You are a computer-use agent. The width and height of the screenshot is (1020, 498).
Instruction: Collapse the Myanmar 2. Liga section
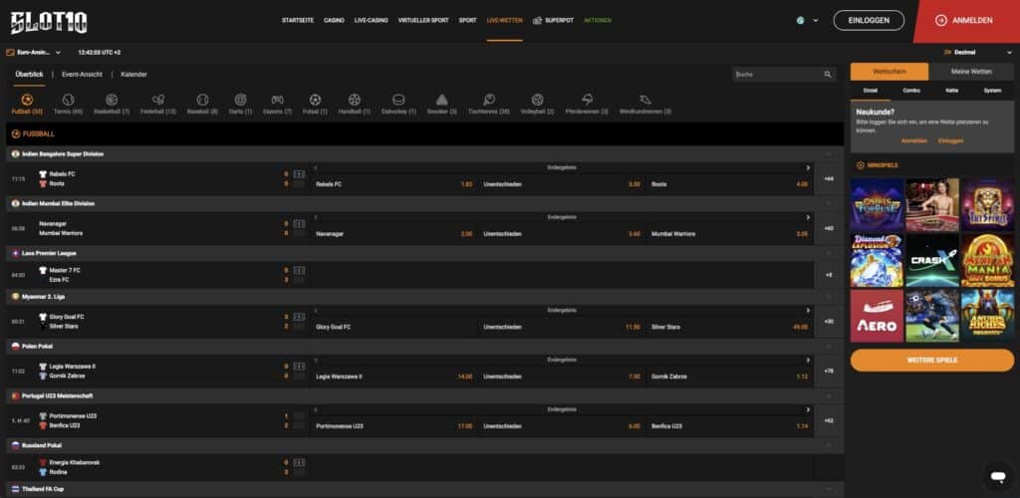[829, 297]
